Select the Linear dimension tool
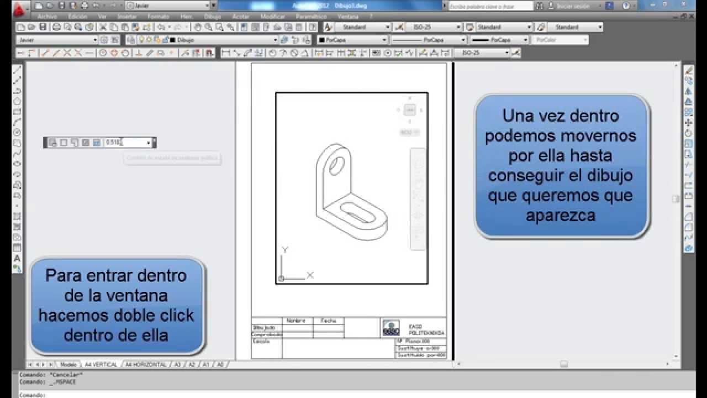 225,53
